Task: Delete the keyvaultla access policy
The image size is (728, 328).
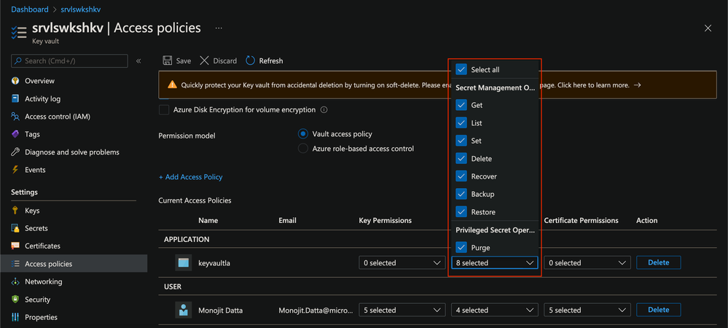Action: point(658,262)
